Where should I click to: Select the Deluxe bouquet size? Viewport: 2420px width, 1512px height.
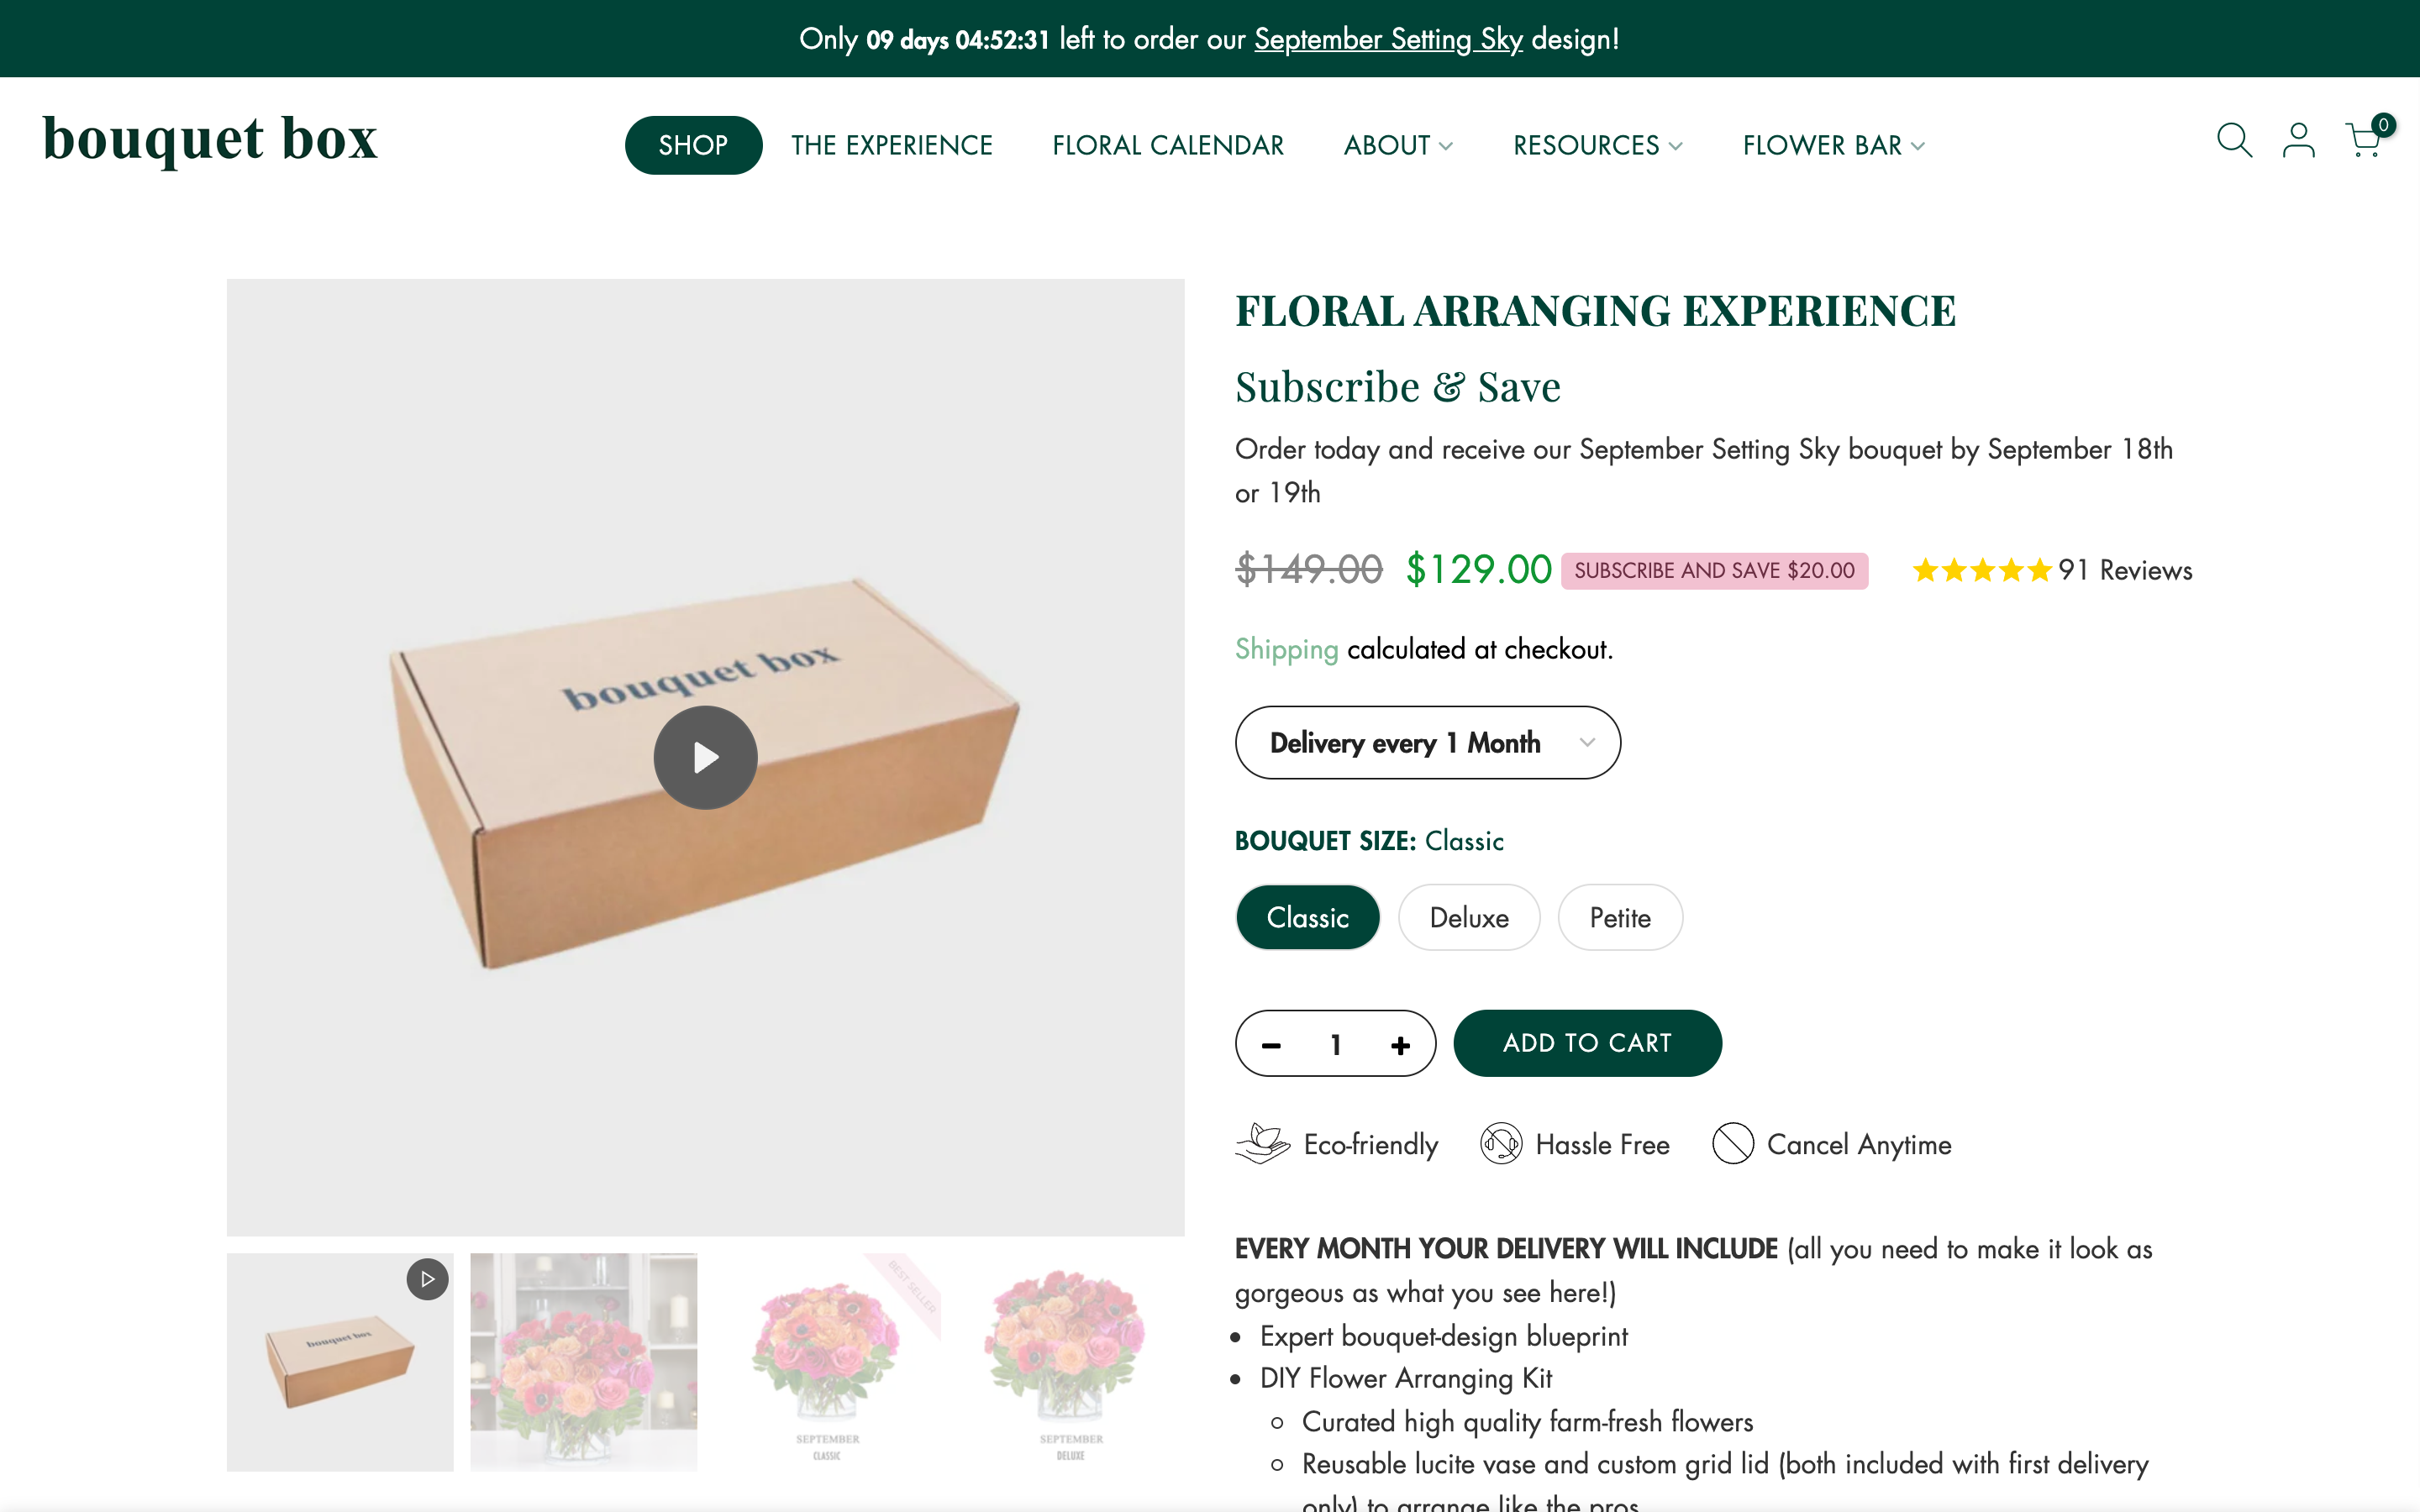1468,917
